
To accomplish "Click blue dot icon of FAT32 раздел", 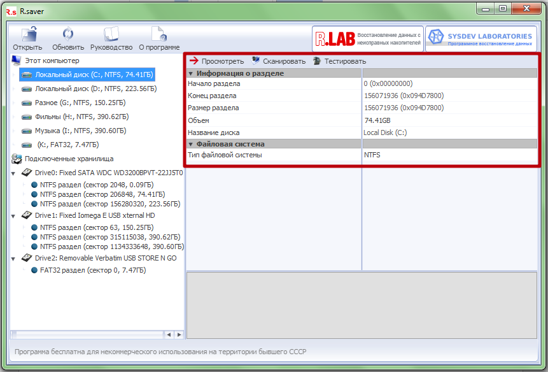I will (x=34, y=270).
